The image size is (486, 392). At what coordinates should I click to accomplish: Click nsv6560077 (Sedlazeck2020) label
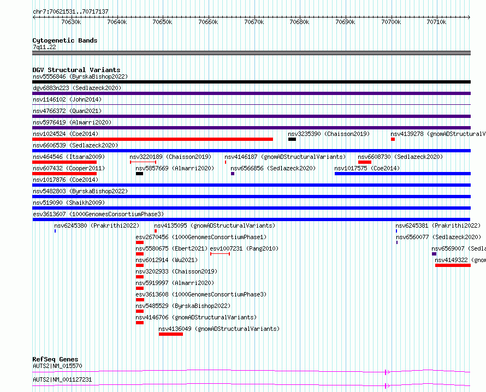pyautogui.click(x=438, y=237)
